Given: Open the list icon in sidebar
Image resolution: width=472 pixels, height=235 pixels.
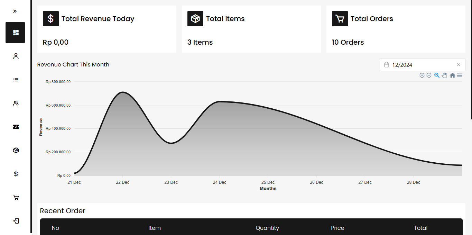Looking at the screenshot, I should 16,80.
